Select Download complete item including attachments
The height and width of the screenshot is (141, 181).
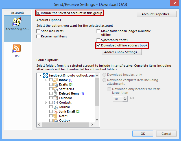point(104,80)
